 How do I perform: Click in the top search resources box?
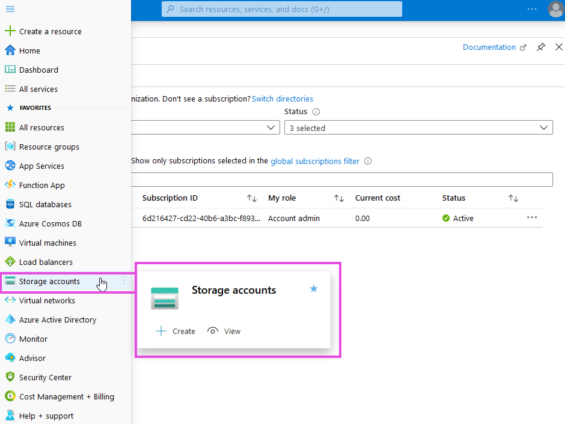click(x=282, y=9)
